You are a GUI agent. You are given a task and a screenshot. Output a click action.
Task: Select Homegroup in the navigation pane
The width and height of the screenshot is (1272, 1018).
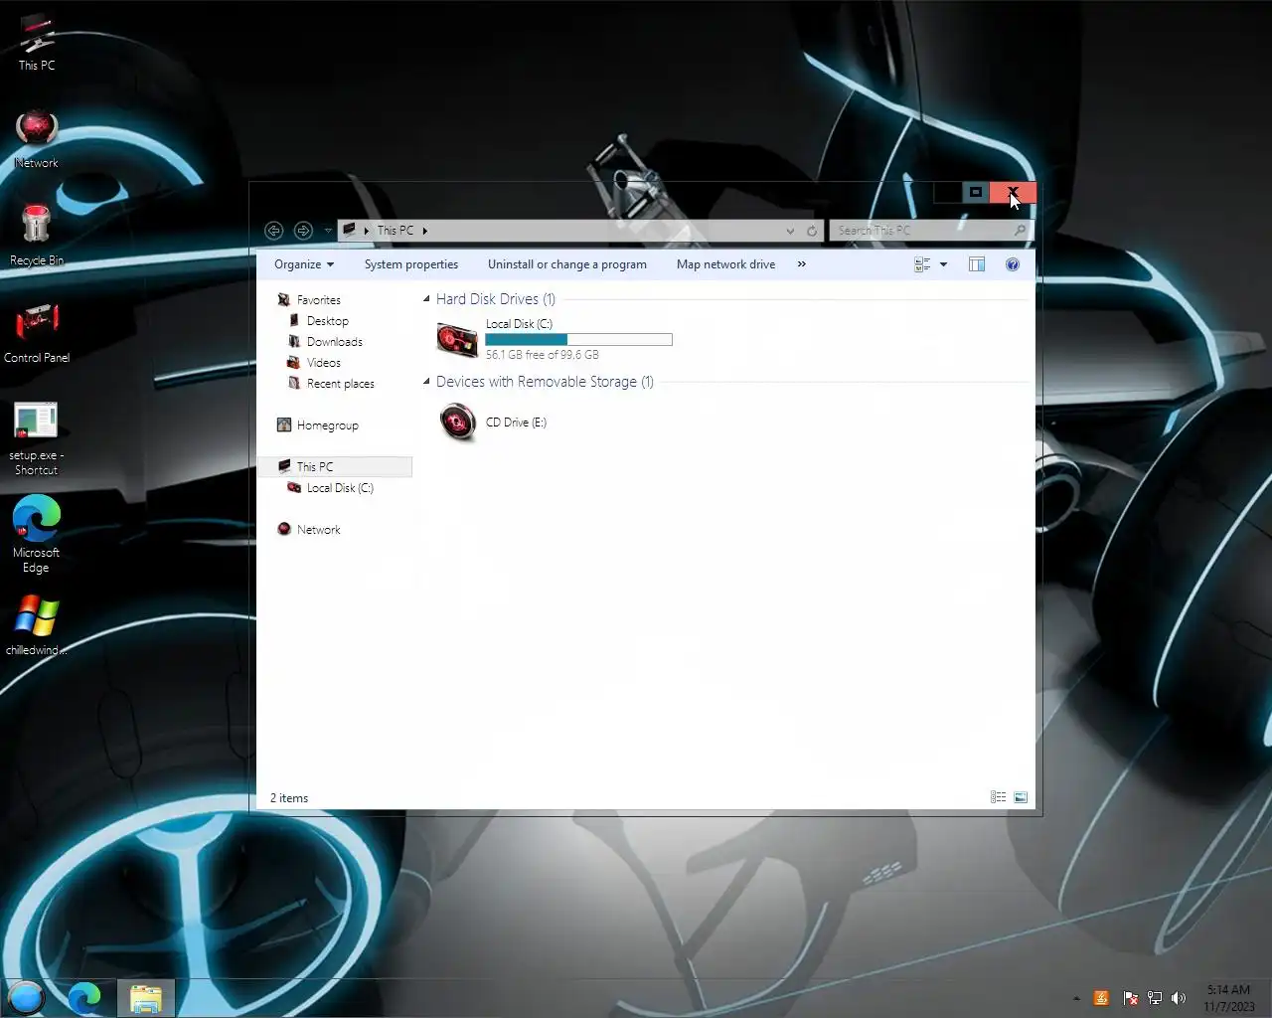point(328,425)
